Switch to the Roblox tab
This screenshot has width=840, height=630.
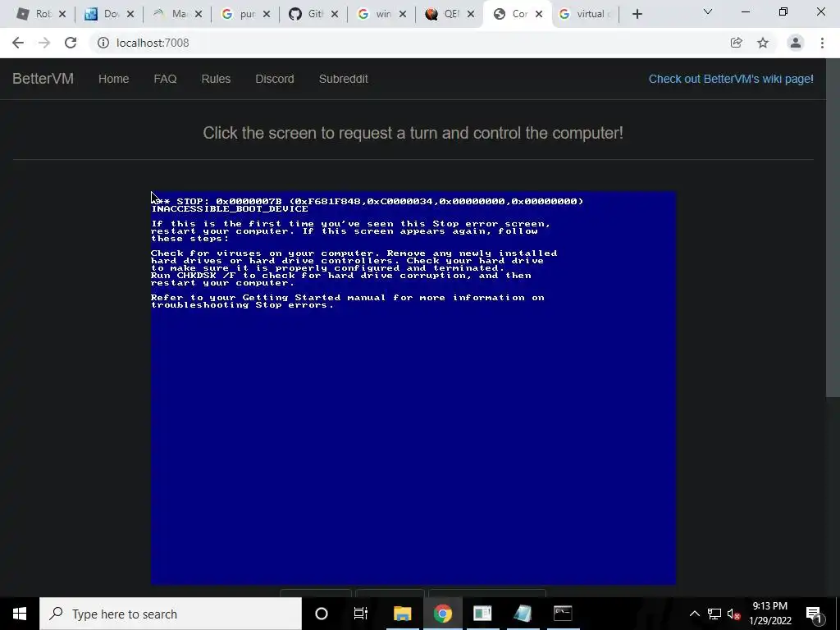(41, 14)
